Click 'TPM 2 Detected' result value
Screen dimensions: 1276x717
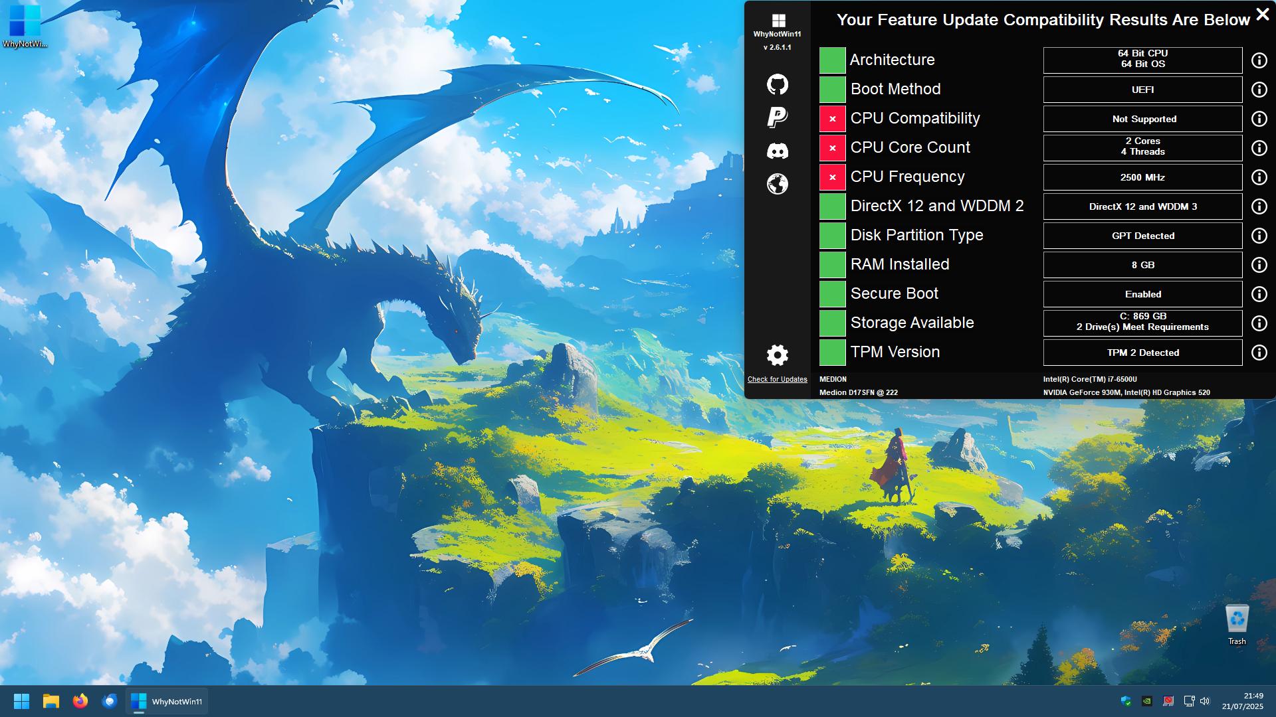pos(1142,353)
